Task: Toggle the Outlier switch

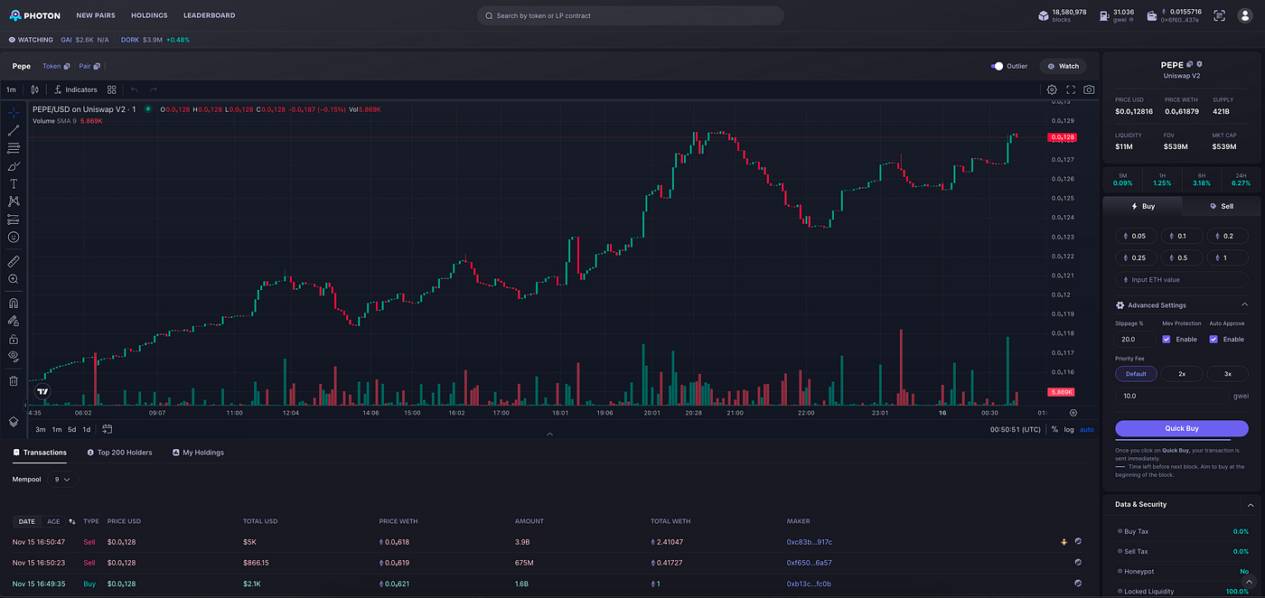Action: click(x=998, y=66)
